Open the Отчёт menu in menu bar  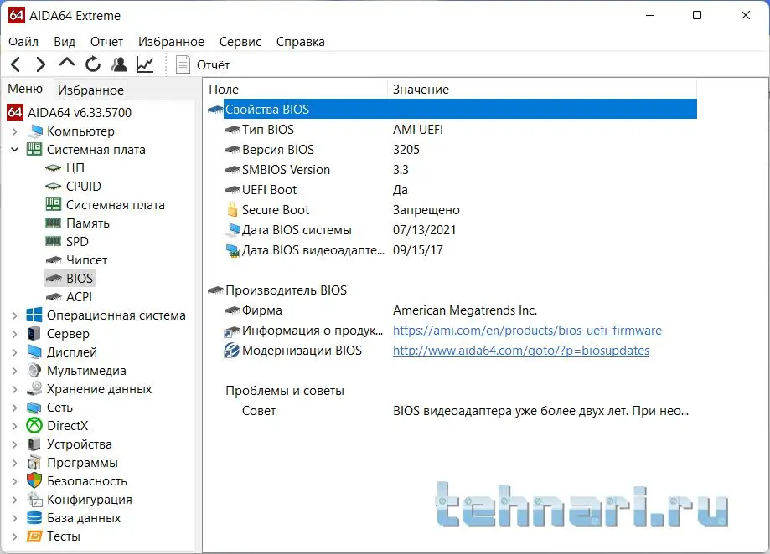(x=106, y=42)
